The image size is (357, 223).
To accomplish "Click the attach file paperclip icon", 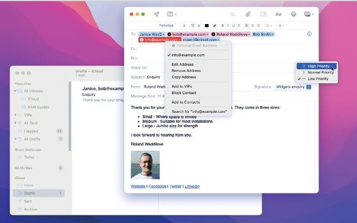I will [x=248, y=14].
